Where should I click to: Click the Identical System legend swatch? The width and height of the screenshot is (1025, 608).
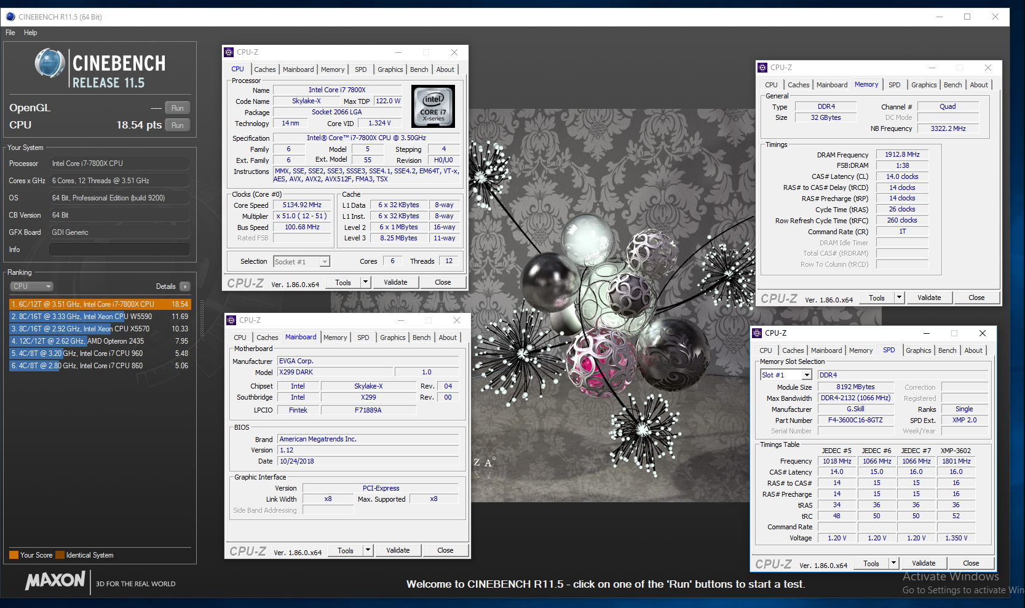[x=60, y=555]
